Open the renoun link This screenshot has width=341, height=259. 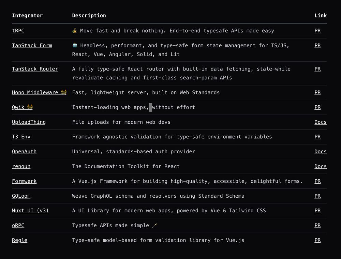[21, 166]
